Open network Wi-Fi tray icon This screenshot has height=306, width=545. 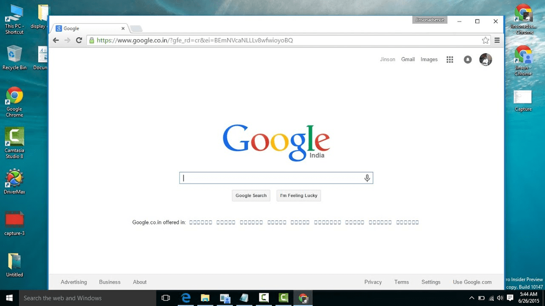coord(491,298)
